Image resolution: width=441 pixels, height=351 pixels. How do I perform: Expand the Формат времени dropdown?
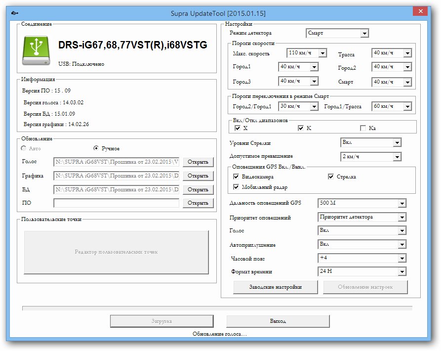click(x=362, y=271)
